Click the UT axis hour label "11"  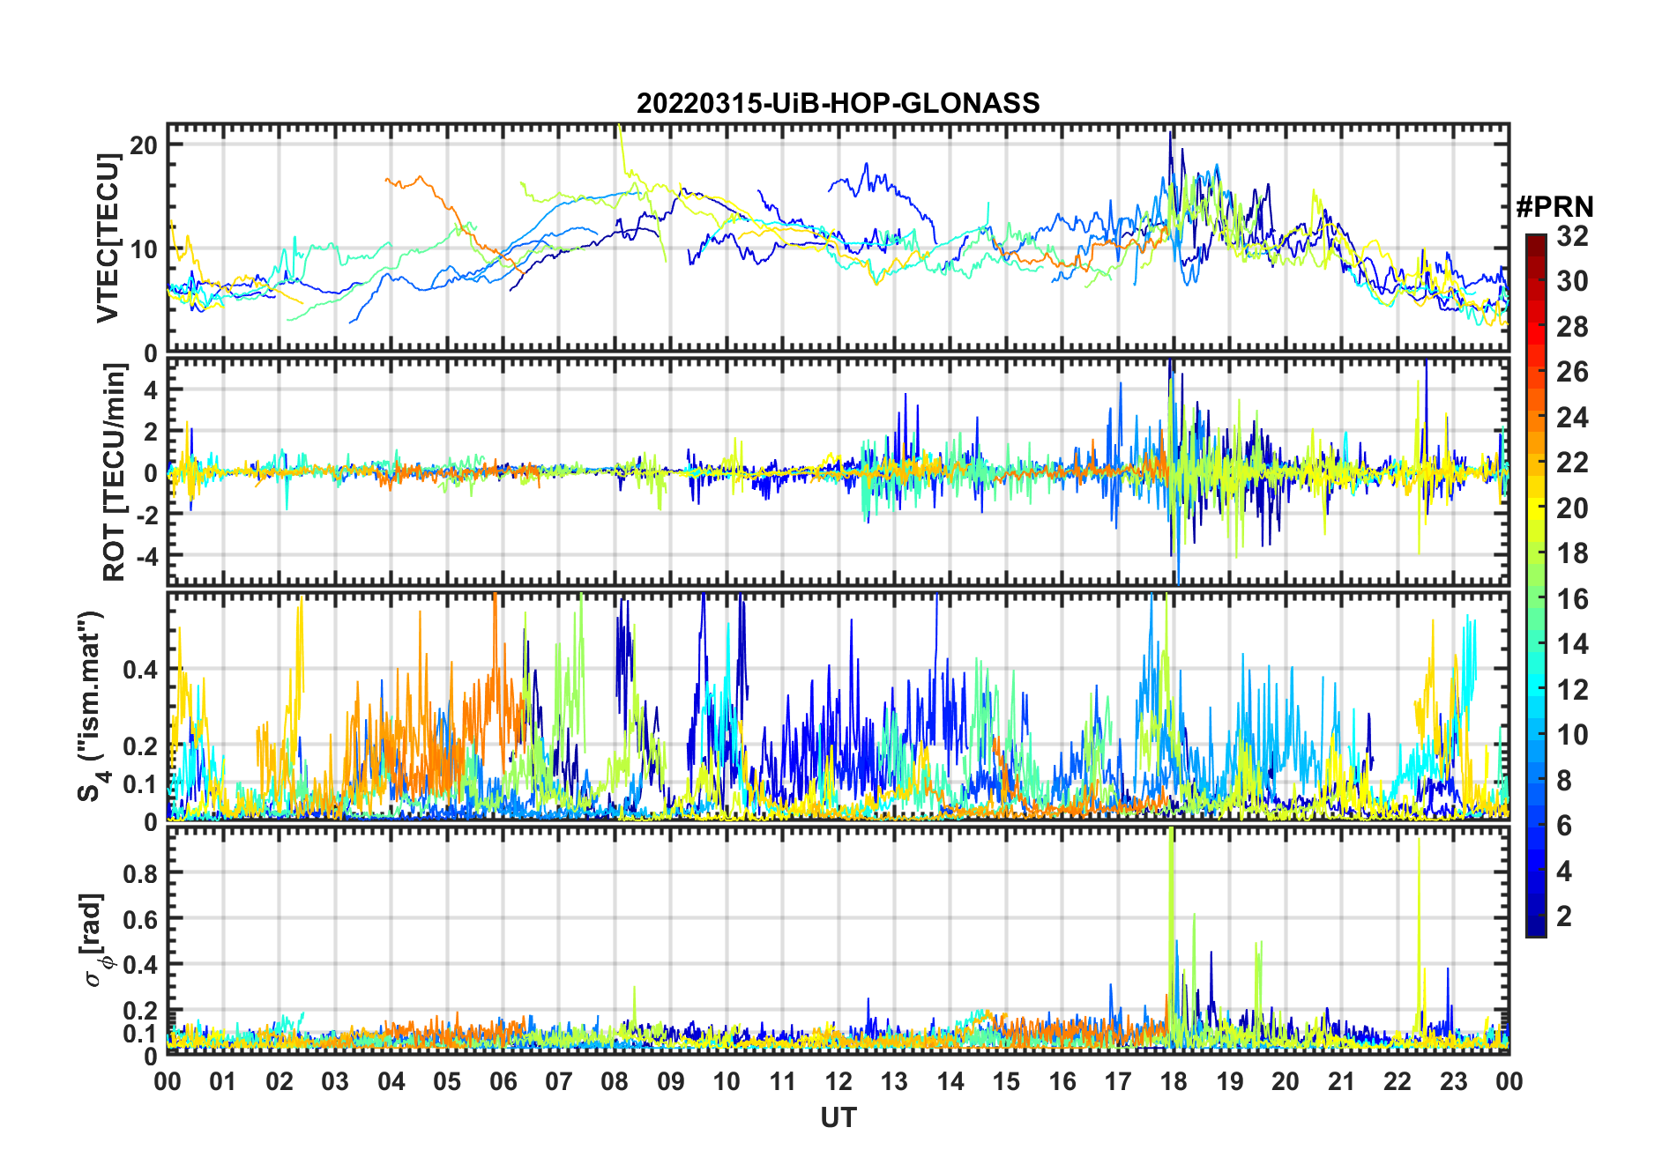pyautogui.click(x=783, y=1081)
